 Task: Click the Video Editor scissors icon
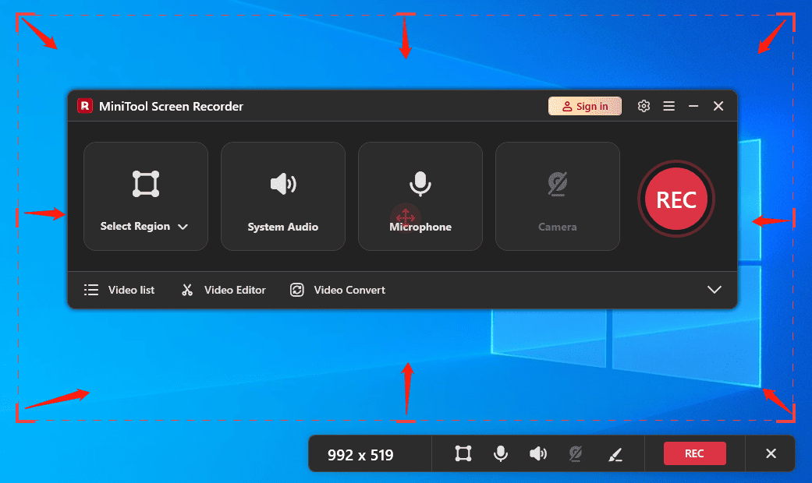tap(187, 289)
